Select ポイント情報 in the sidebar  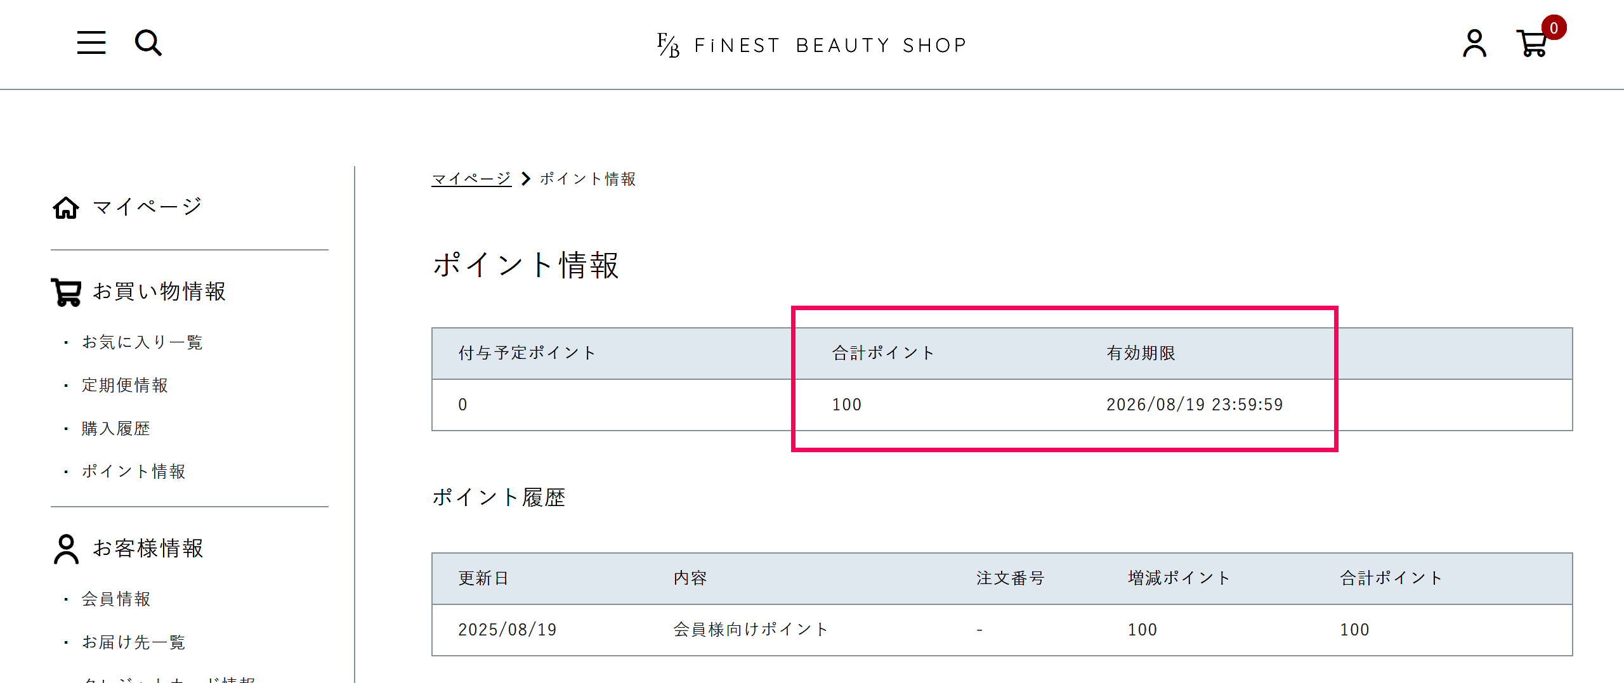pos(133,471)
